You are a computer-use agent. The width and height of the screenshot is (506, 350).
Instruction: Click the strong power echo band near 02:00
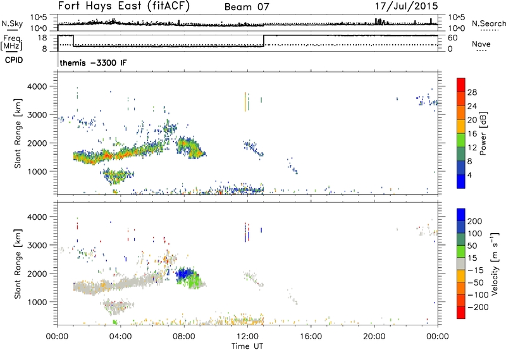(x=91, y=158)
